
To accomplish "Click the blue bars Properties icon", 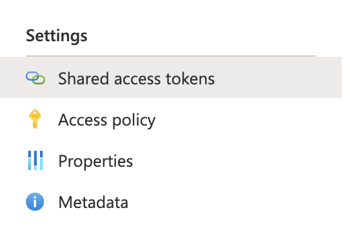I will tap(35, 160).
